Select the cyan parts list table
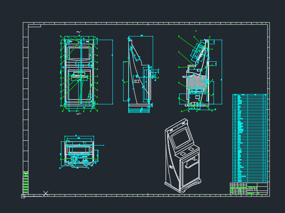Viewport: 285px width, 213px height. [x=250, y=138]
